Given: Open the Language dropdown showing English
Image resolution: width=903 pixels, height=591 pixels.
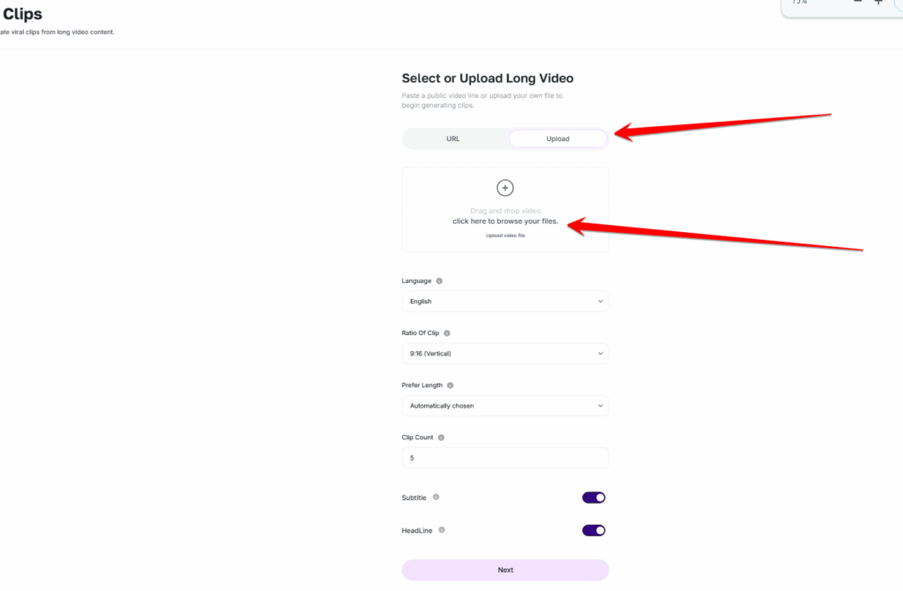Looking at the screenshot, I should [x=505, y=302].
